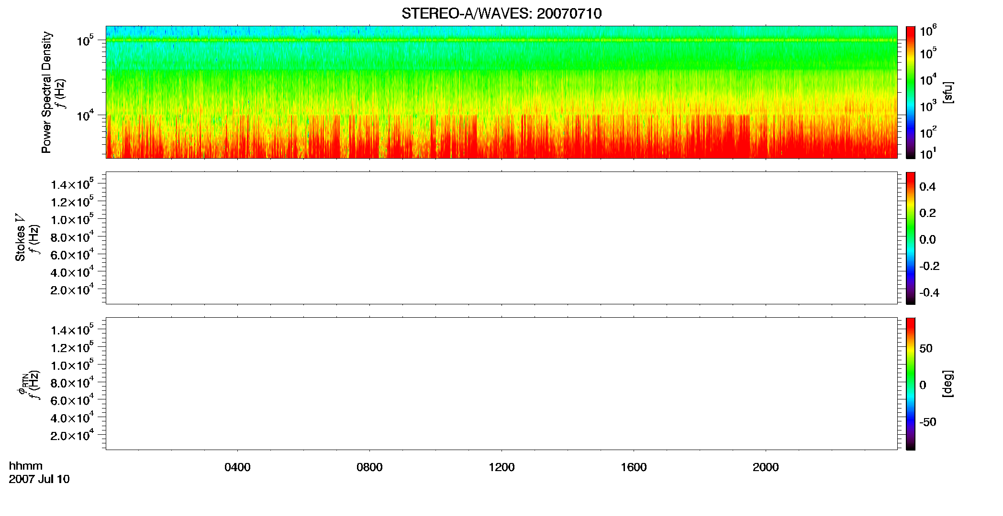Click the 2000 time tick label
The height and width of the screenshot is (516, 1003).
click(x=766, y=467)
